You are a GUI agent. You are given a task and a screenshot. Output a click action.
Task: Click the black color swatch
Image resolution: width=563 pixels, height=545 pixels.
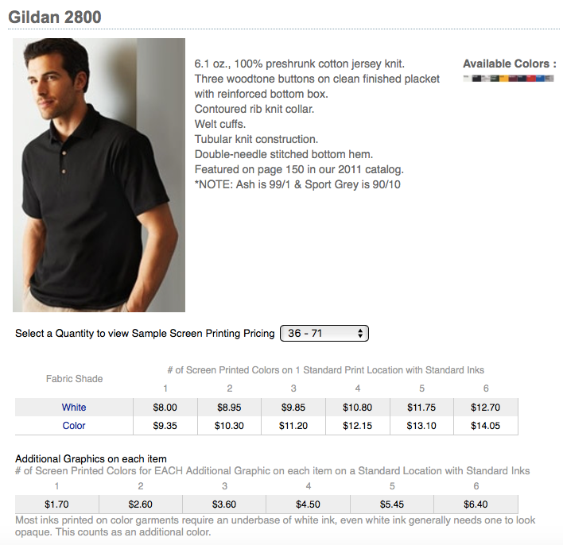click(x=476, y=78)
